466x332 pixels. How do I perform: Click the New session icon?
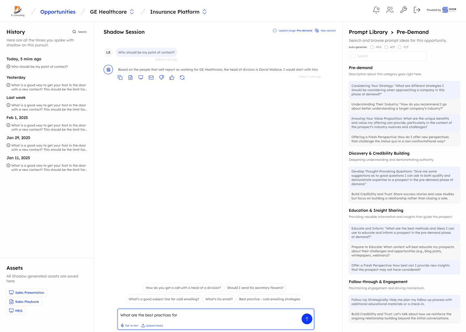(317, 30)
